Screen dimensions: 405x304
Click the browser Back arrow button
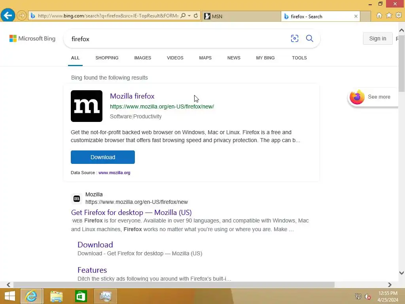[x=8, y=15]
